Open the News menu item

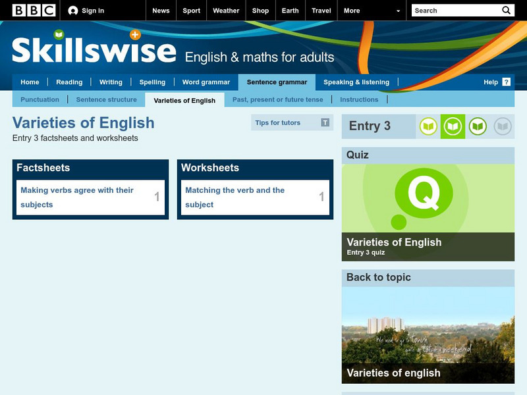(161, 11)
